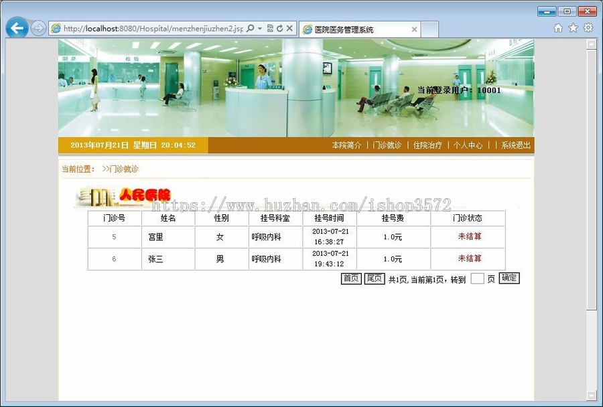
Task: Close the 医院医务管理系统 tab
Action: (x=414, y=29)
